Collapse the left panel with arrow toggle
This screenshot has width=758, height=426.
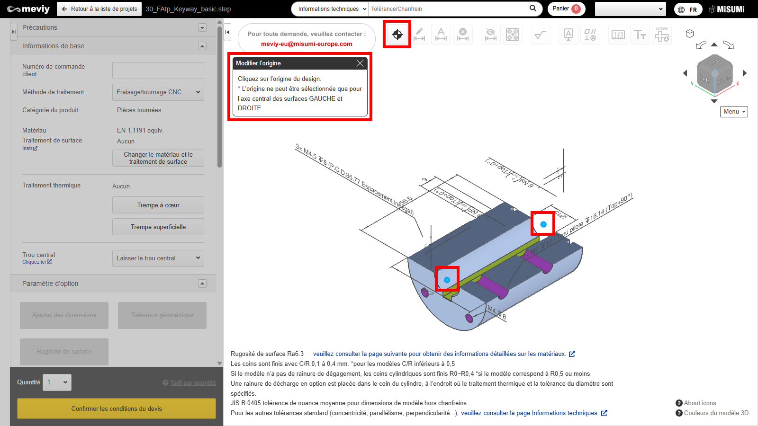point(227,32)
